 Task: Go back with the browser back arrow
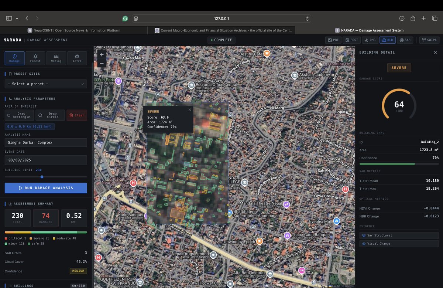[x=27, y=18]
